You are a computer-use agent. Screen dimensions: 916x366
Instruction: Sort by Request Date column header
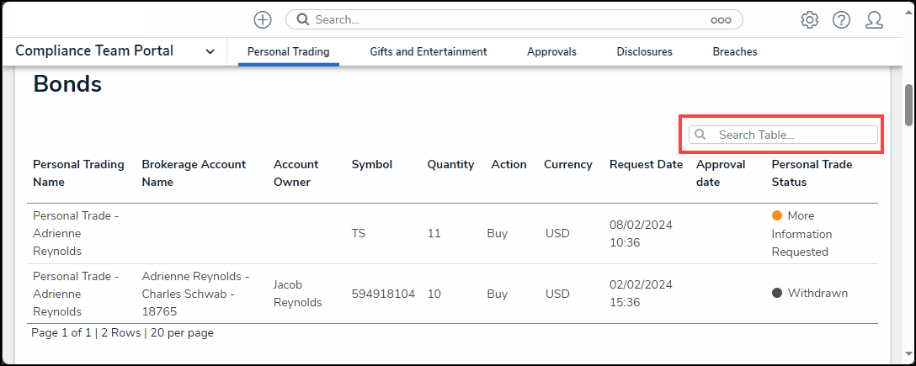[x=646, y=164]
